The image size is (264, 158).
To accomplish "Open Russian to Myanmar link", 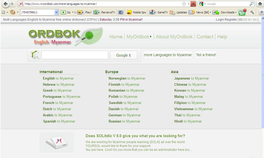I will pyautogui.click(x=124, y=121).
